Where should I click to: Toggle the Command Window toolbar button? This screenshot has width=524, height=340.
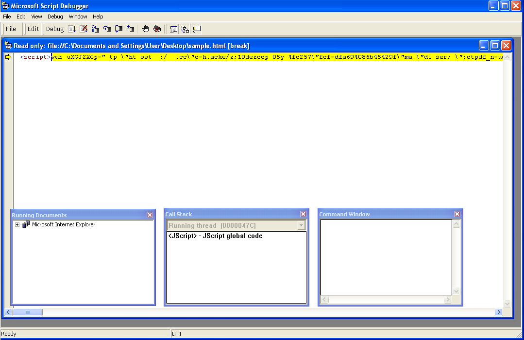tap(197, 29)
